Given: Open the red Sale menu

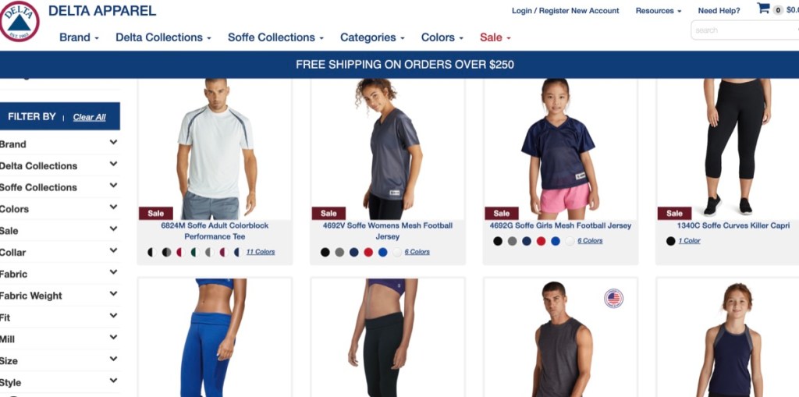Looking at the screenshot, I should click(x=495, y=37).
